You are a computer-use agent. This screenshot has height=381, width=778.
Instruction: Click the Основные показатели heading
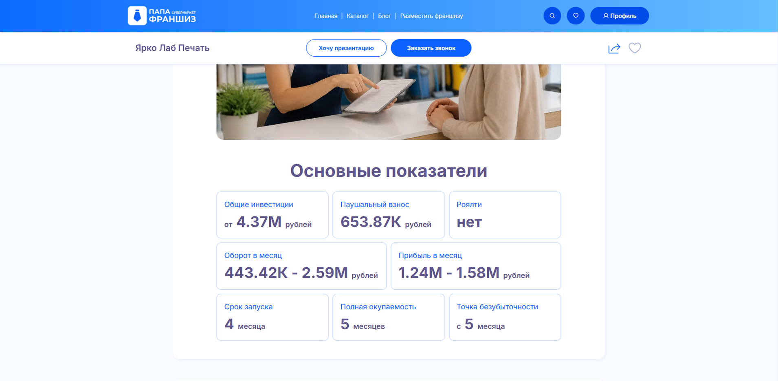tap(389, 171)
